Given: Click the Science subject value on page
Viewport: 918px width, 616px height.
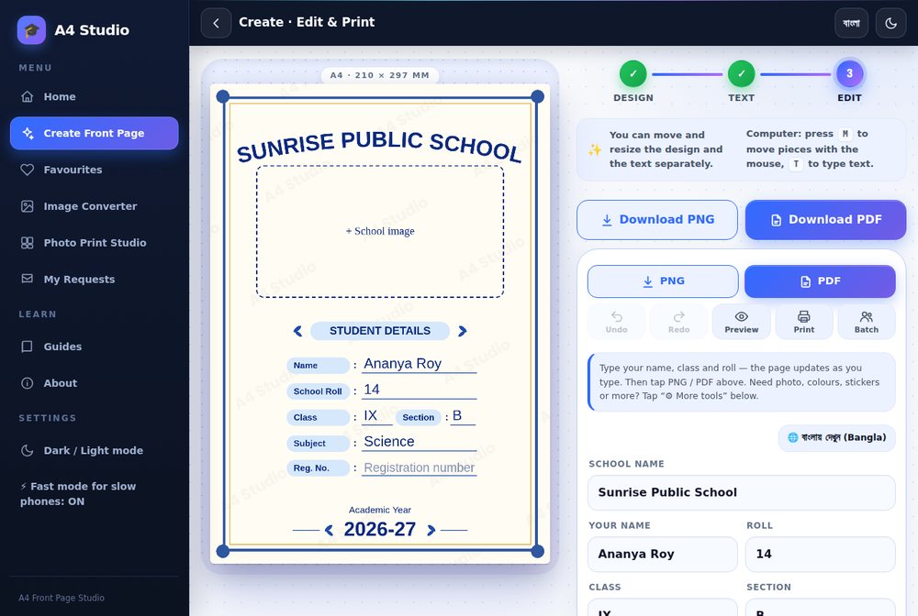Looking at the screenshot, I should coord(389,442).
